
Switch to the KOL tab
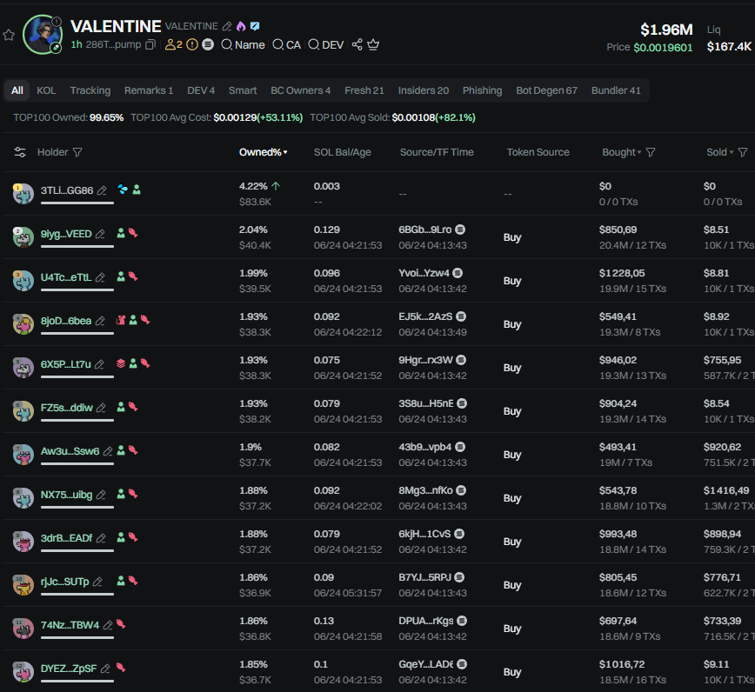(x=46, y=90)
